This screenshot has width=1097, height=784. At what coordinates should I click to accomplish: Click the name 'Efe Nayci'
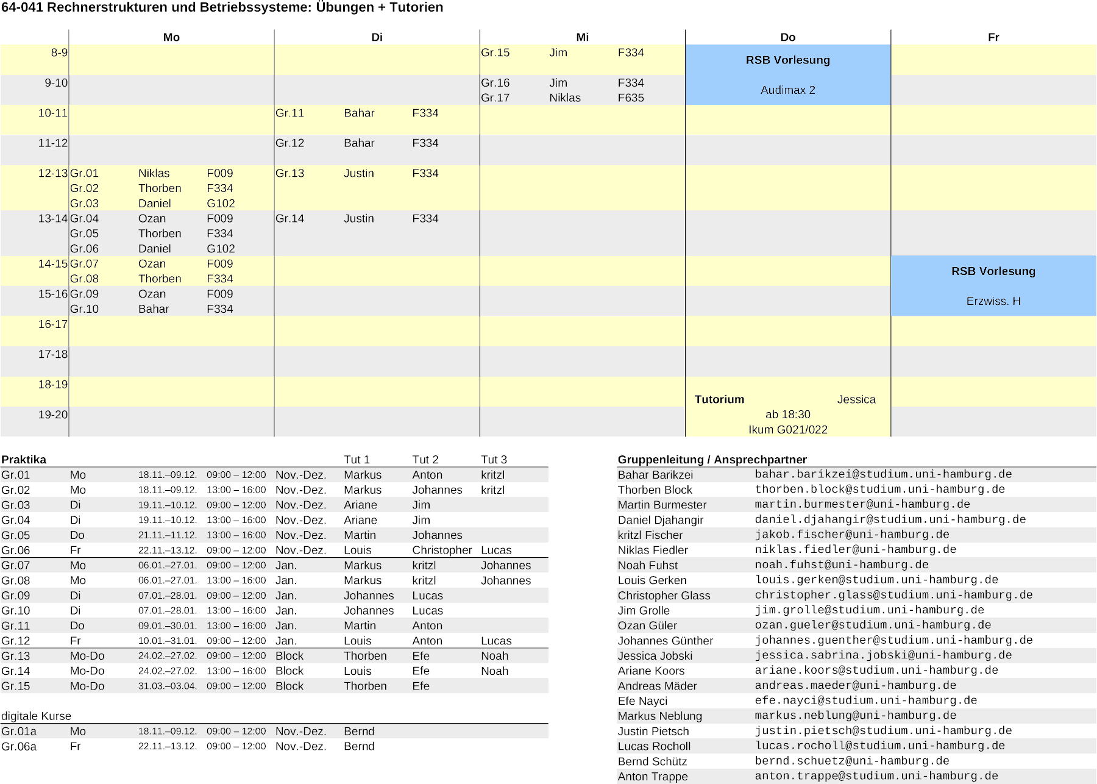[x=642, y=701]
